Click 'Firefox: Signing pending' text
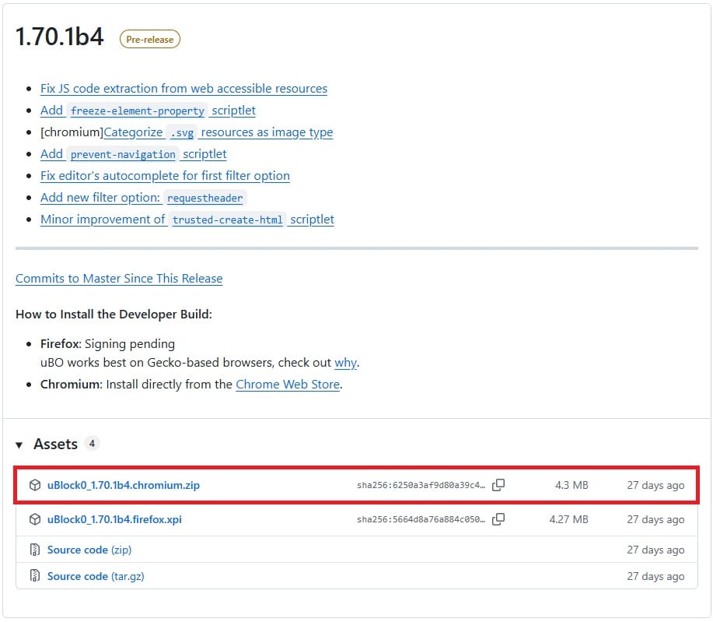The image size is (713, 622). click(107, 344)
